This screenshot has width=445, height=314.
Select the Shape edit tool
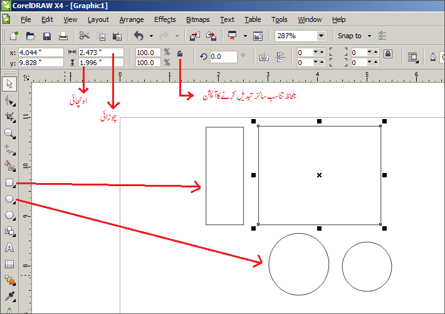click(9, 100)
